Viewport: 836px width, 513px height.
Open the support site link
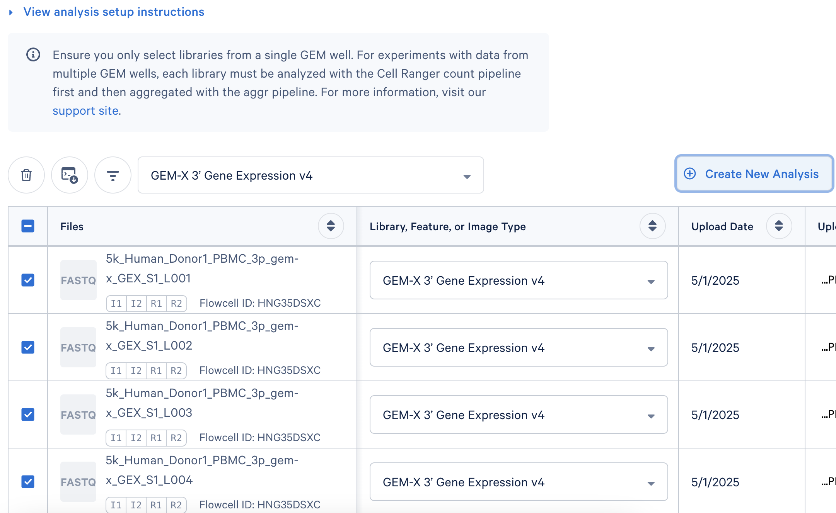[85, 111]
